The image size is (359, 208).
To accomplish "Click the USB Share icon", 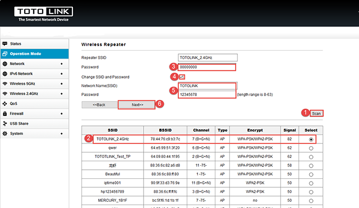I will point(5,124).
